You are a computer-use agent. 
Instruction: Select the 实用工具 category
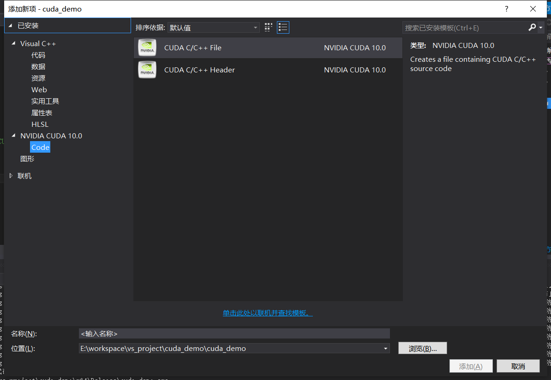tap(45, 101)
